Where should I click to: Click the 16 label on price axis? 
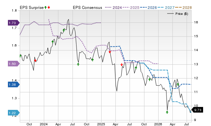(x=196, y=22)
